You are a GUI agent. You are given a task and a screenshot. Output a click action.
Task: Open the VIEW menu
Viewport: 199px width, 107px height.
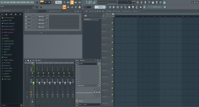pos(18,2)
